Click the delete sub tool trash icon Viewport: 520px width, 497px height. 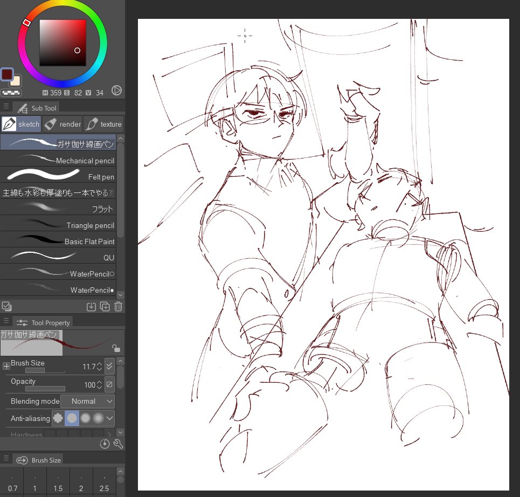(x=118, y=307)
